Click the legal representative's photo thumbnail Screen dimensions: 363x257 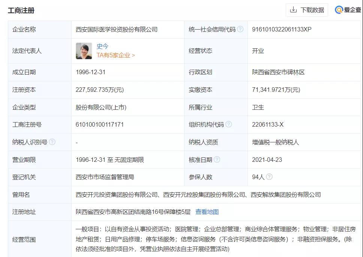(84, 51)
